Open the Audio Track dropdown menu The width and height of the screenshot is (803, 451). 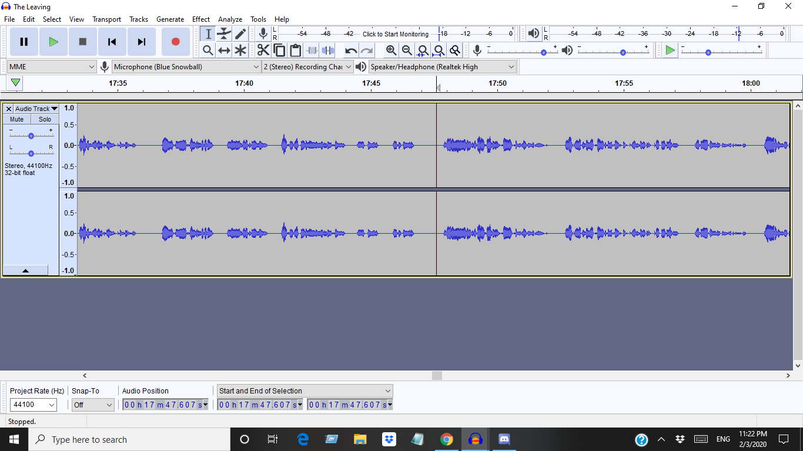pos(36,109)
